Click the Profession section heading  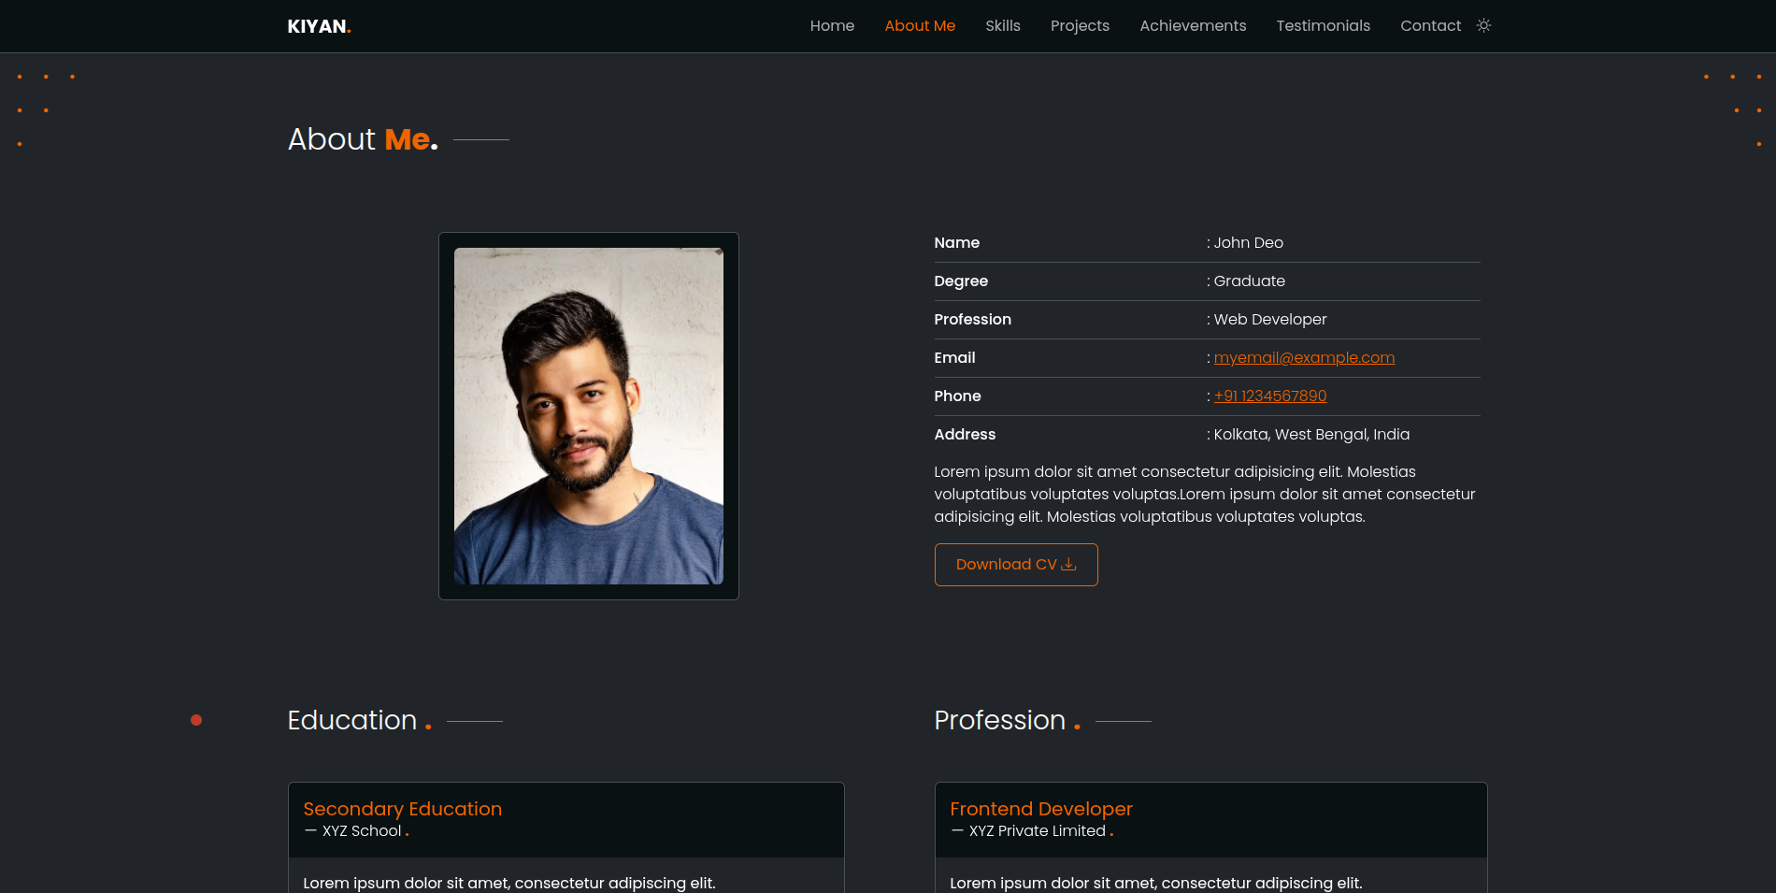tap(999, 721)
